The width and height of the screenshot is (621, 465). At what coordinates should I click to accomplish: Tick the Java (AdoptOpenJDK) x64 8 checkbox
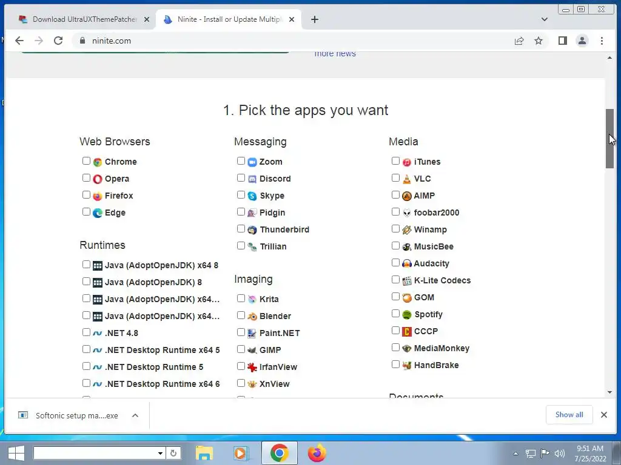point(86,265)
